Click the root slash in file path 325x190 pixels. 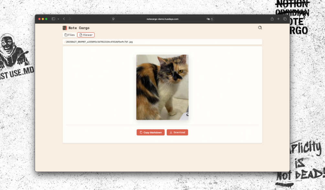point(65,42)
